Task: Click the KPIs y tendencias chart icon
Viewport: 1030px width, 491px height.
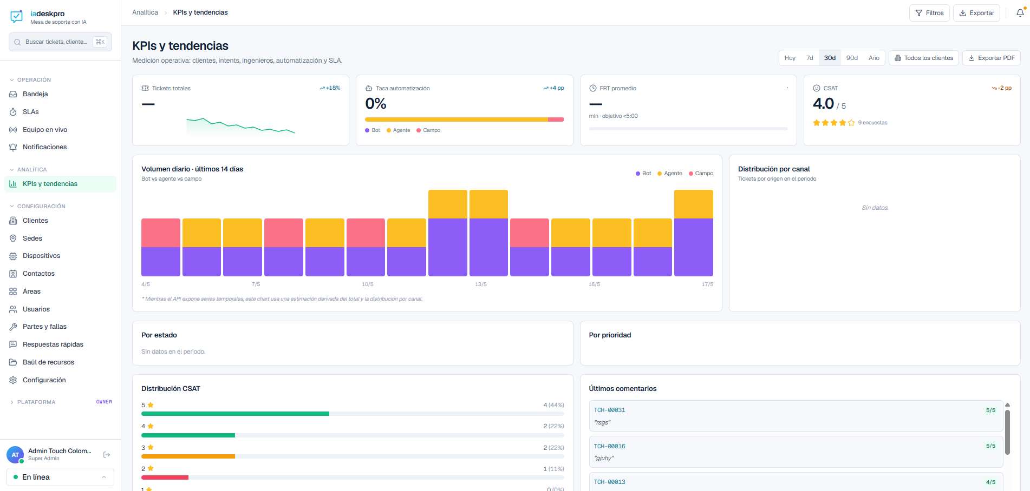Action: [13, 184]
